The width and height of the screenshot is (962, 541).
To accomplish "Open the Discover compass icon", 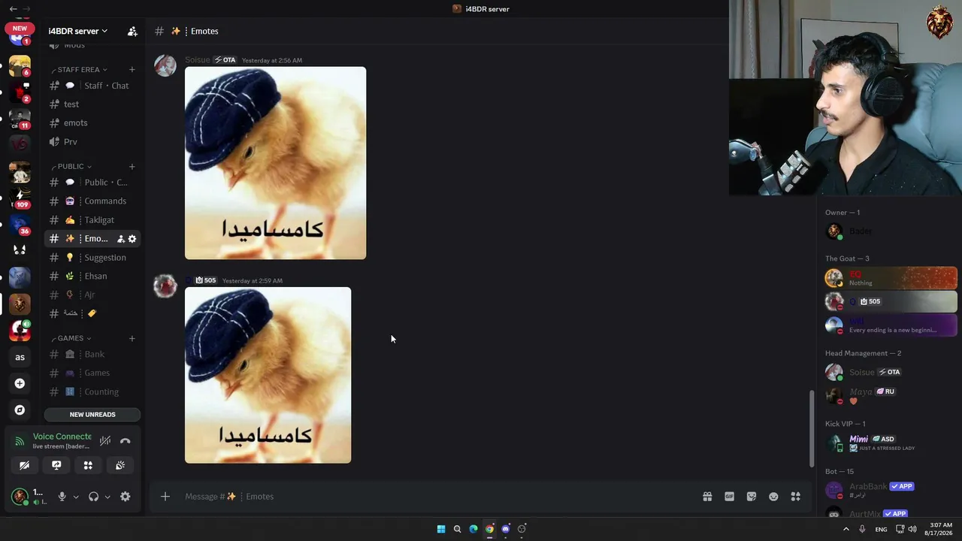I will coord(20,410).
